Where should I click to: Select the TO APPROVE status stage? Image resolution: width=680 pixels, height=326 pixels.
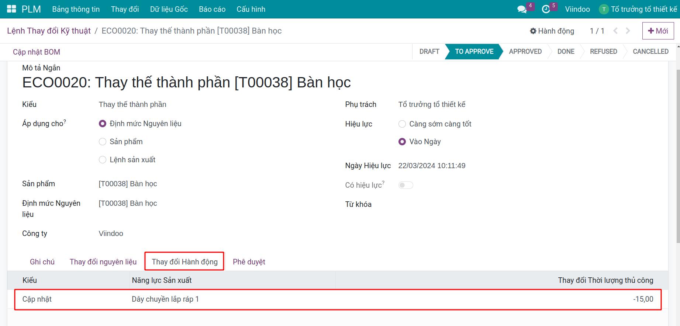click(x=474, y=52)
